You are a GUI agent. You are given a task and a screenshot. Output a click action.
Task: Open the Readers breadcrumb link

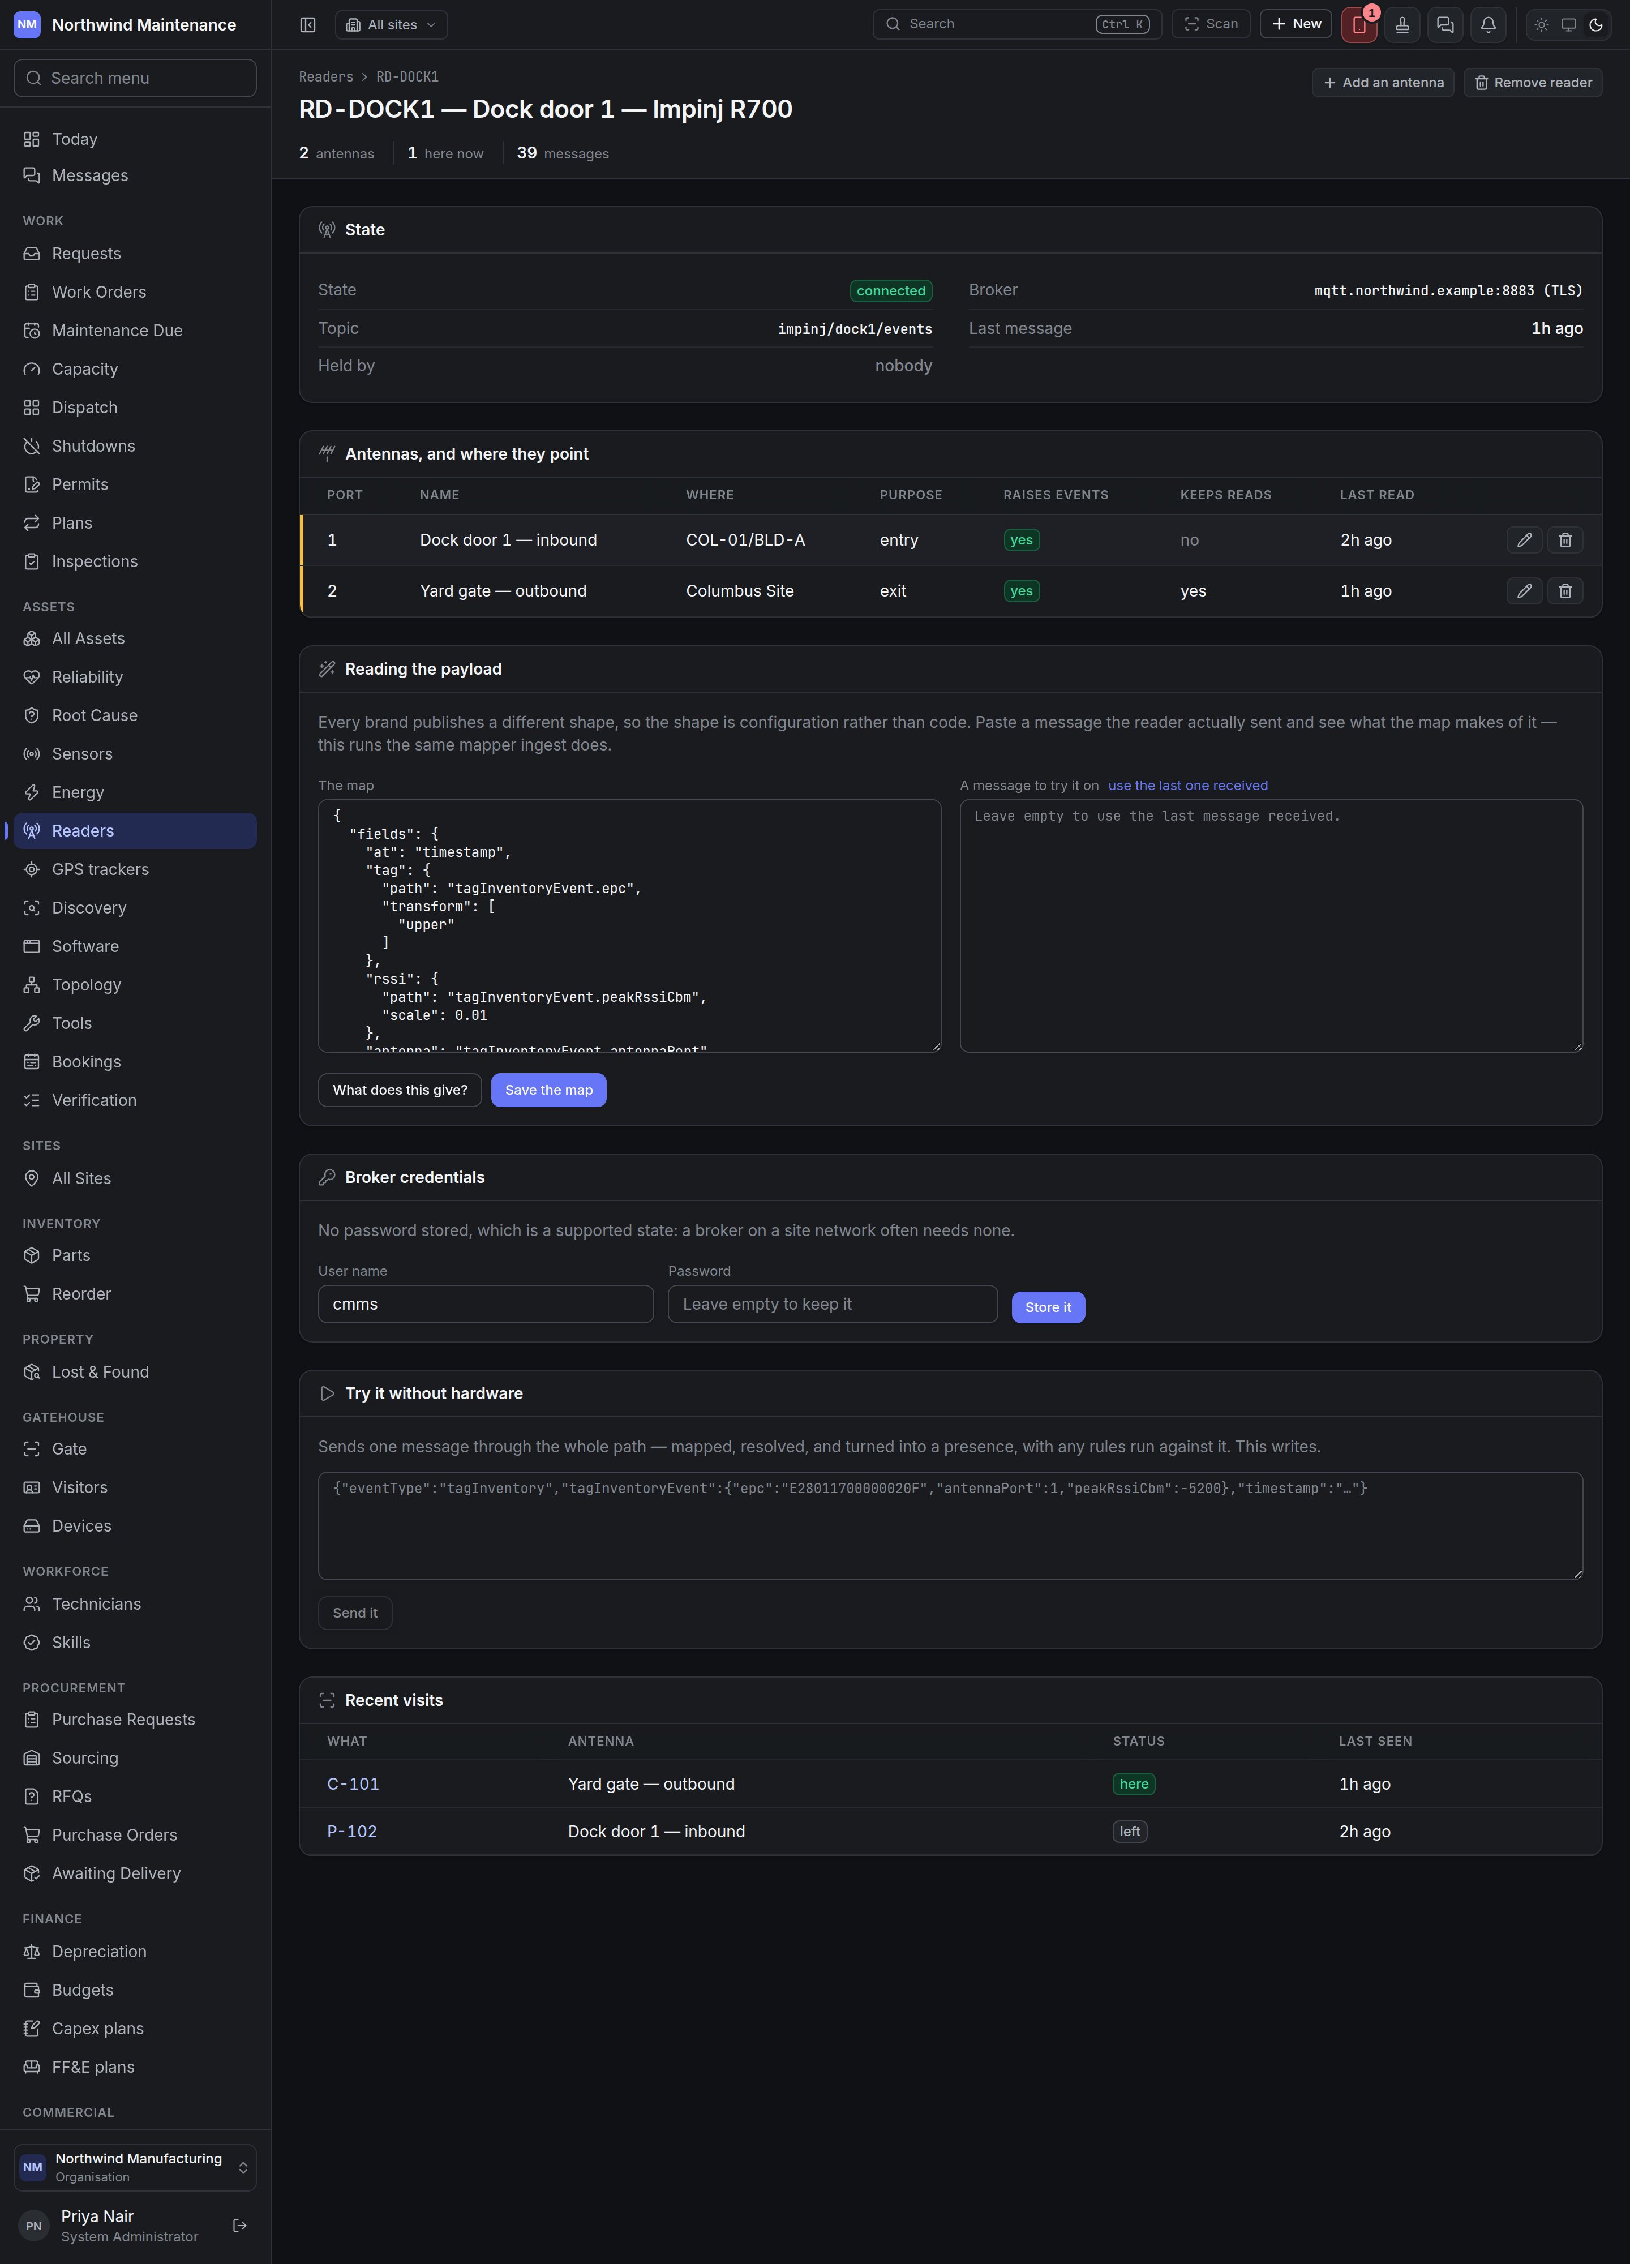click(325, 77)
